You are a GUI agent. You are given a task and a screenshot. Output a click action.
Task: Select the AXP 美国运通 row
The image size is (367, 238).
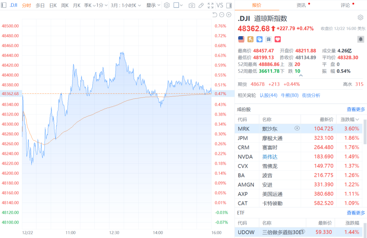point(298,194)
